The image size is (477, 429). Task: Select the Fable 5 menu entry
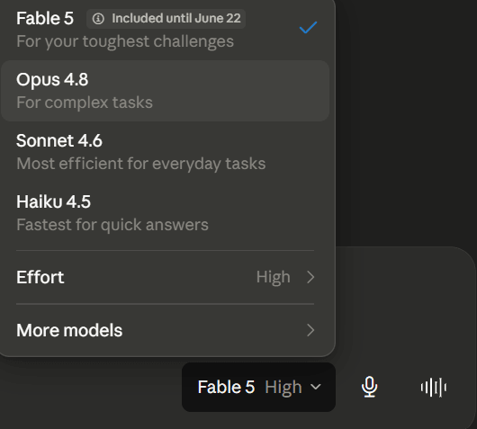coord(166,30)
